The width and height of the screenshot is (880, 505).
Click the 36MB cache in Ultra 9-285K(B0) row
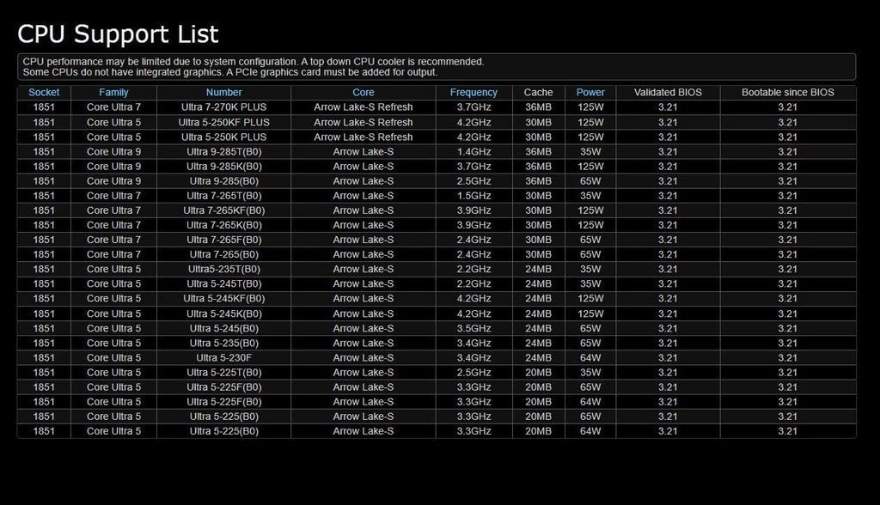538,166
